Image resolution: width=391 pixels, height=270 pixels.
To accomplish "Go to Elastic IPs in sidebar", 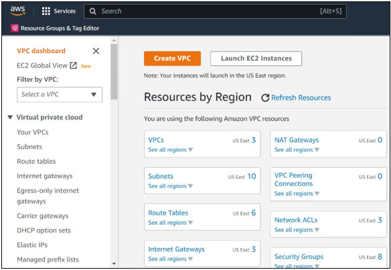I will [32, 245].
